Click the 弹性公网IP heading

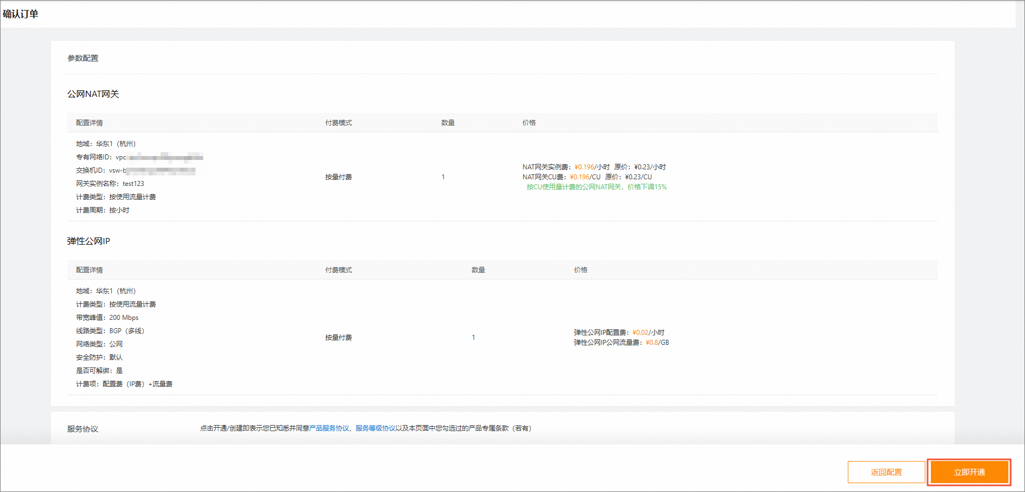pos(89,241)
